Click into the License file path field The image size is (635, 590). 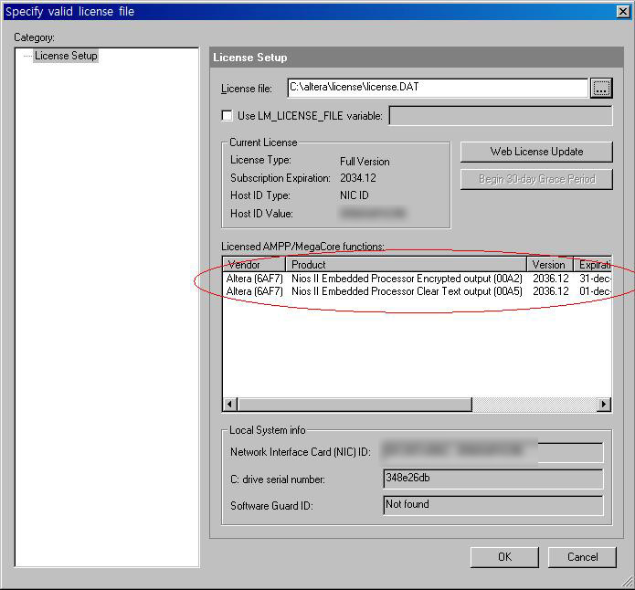(437, 88)
